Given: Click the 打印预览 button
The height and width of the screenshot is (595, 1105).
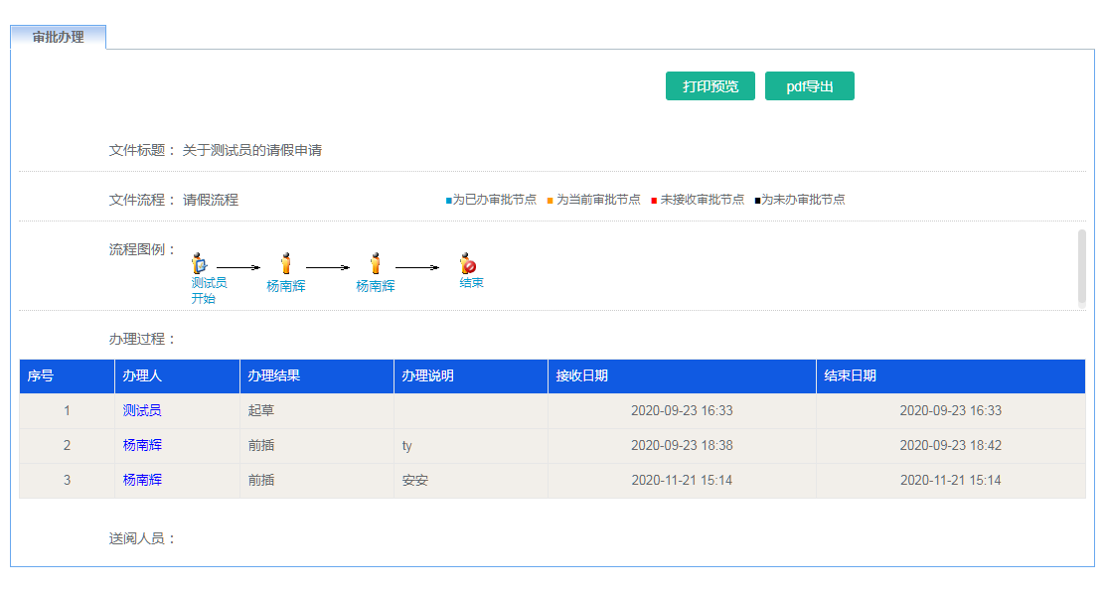Looking at the screenshot, I should click(x=709, y=86).
